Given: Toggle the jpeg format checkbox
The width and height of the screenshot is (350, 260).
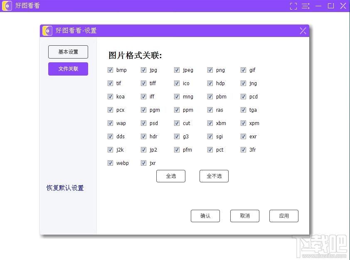Looking at the screenshot, I should 177,70.
